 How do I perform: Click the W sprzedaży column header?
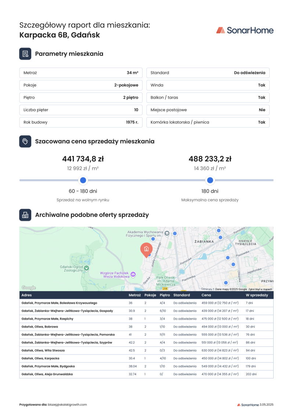click(257, 295)
